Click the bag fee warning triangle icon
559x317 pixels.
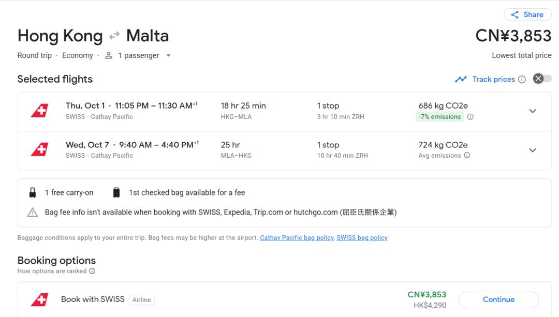(x=33, y=212)
